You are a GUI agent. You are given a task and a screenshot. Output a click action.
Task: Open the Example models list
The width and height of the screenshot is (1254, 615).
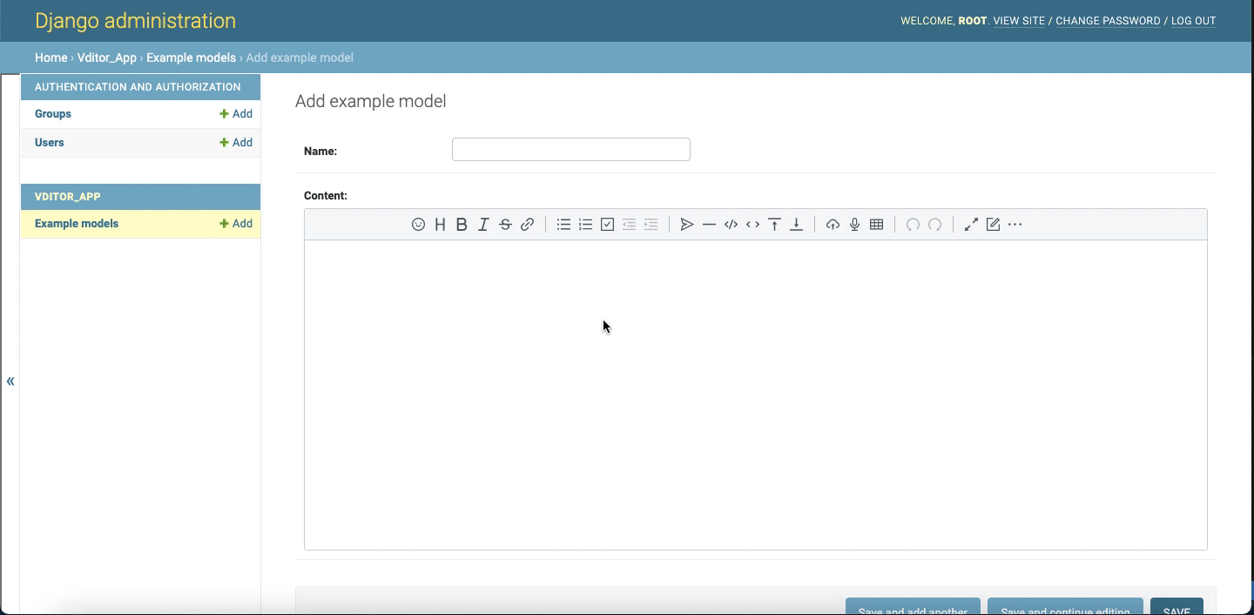(x=76, y=223)
